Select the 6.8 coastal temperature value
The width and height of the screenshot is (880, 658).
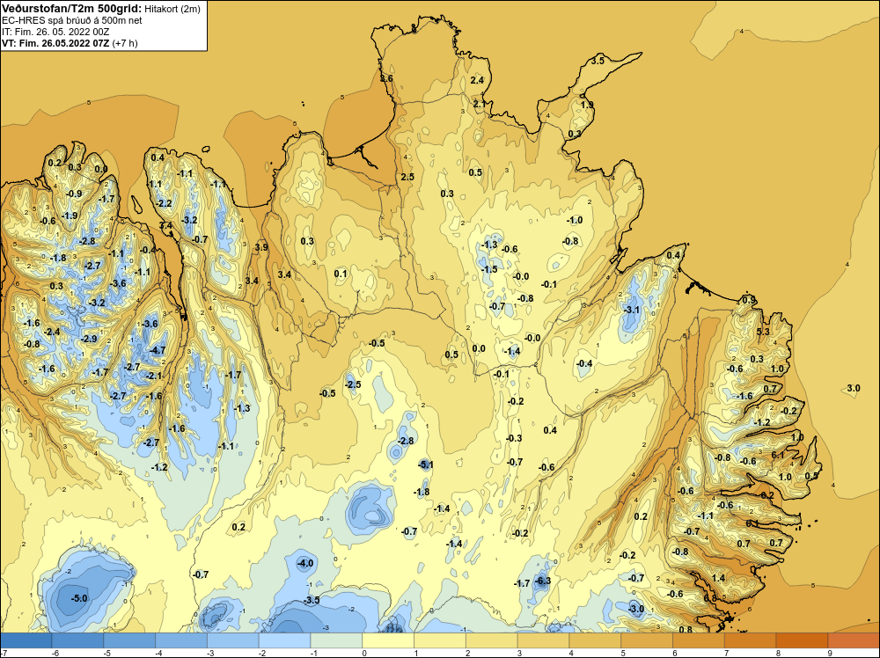click(x=710, y=598)
